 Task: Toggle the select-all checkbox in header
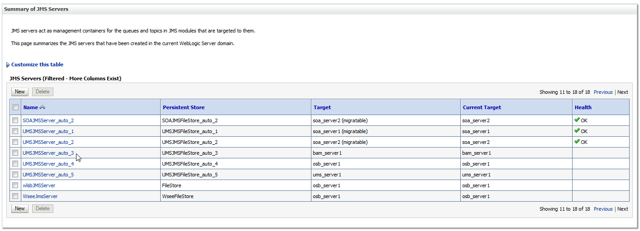coord(15,107)
